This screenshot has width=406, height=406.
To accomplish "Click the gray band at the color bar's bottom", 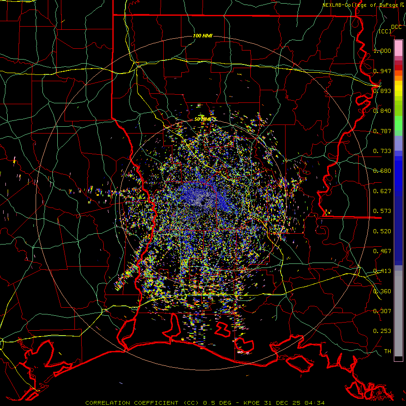I will (x=398, y=314).
